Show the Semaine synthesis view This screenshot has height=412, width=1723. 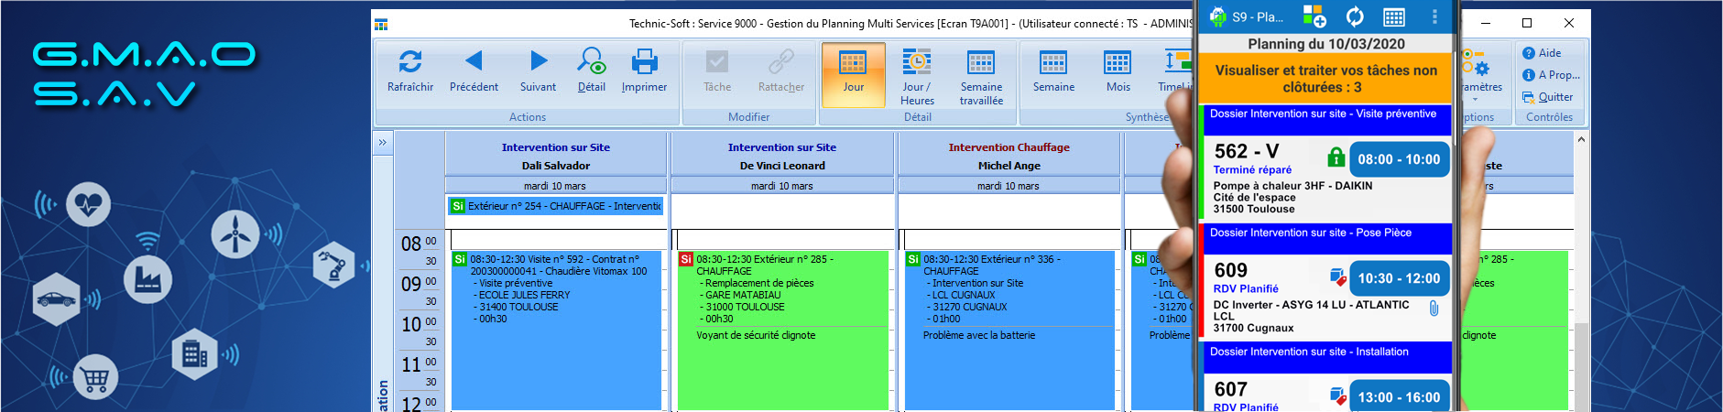[x=1053, y=70]
